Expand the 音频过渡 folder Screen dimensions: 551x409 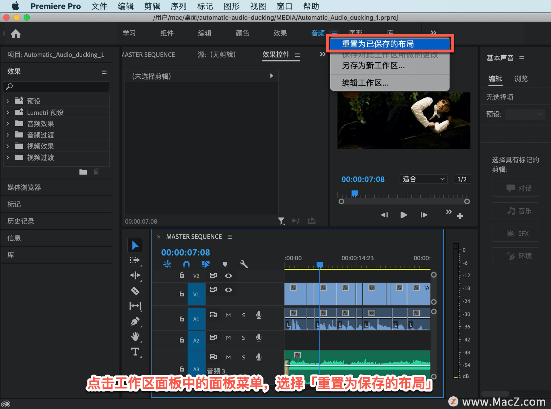(8, 135)
